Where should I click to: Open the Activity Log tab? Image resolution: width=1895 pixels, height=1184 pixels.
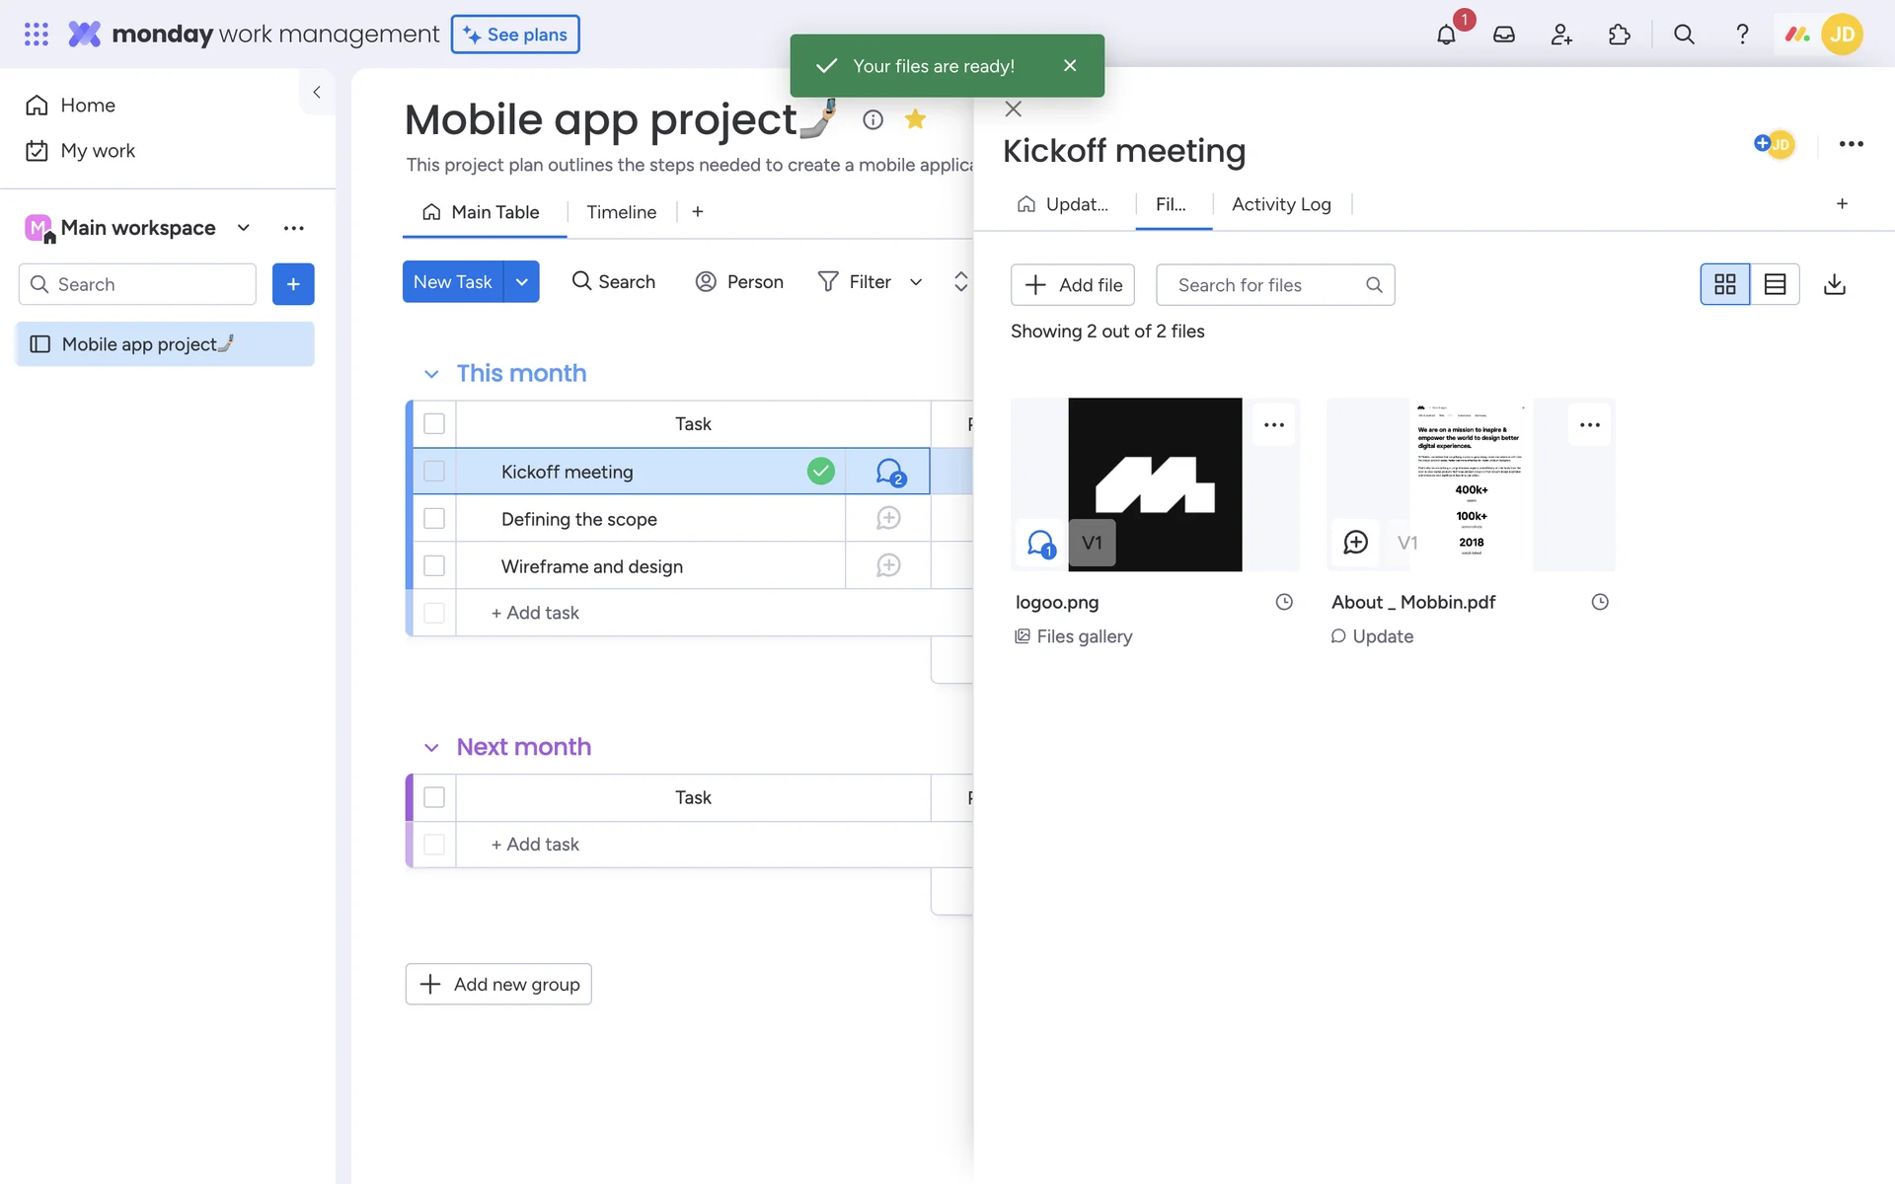point(1281,204)
